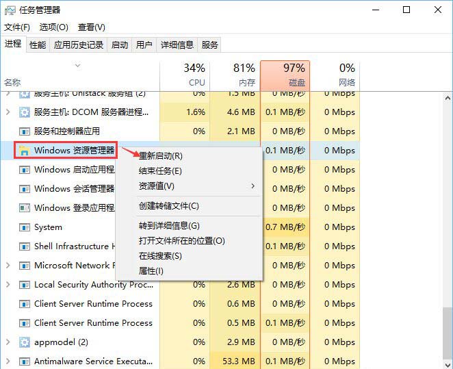453x369 pixels.
Task: Click the Microsoft Network process icon
Action: 24,266
